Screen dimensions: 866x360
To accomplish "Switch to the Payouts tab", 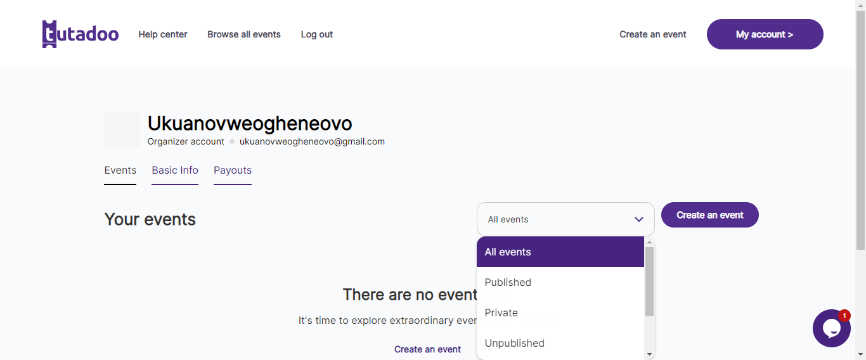I will pyautogui.click(x=233, y=170).
